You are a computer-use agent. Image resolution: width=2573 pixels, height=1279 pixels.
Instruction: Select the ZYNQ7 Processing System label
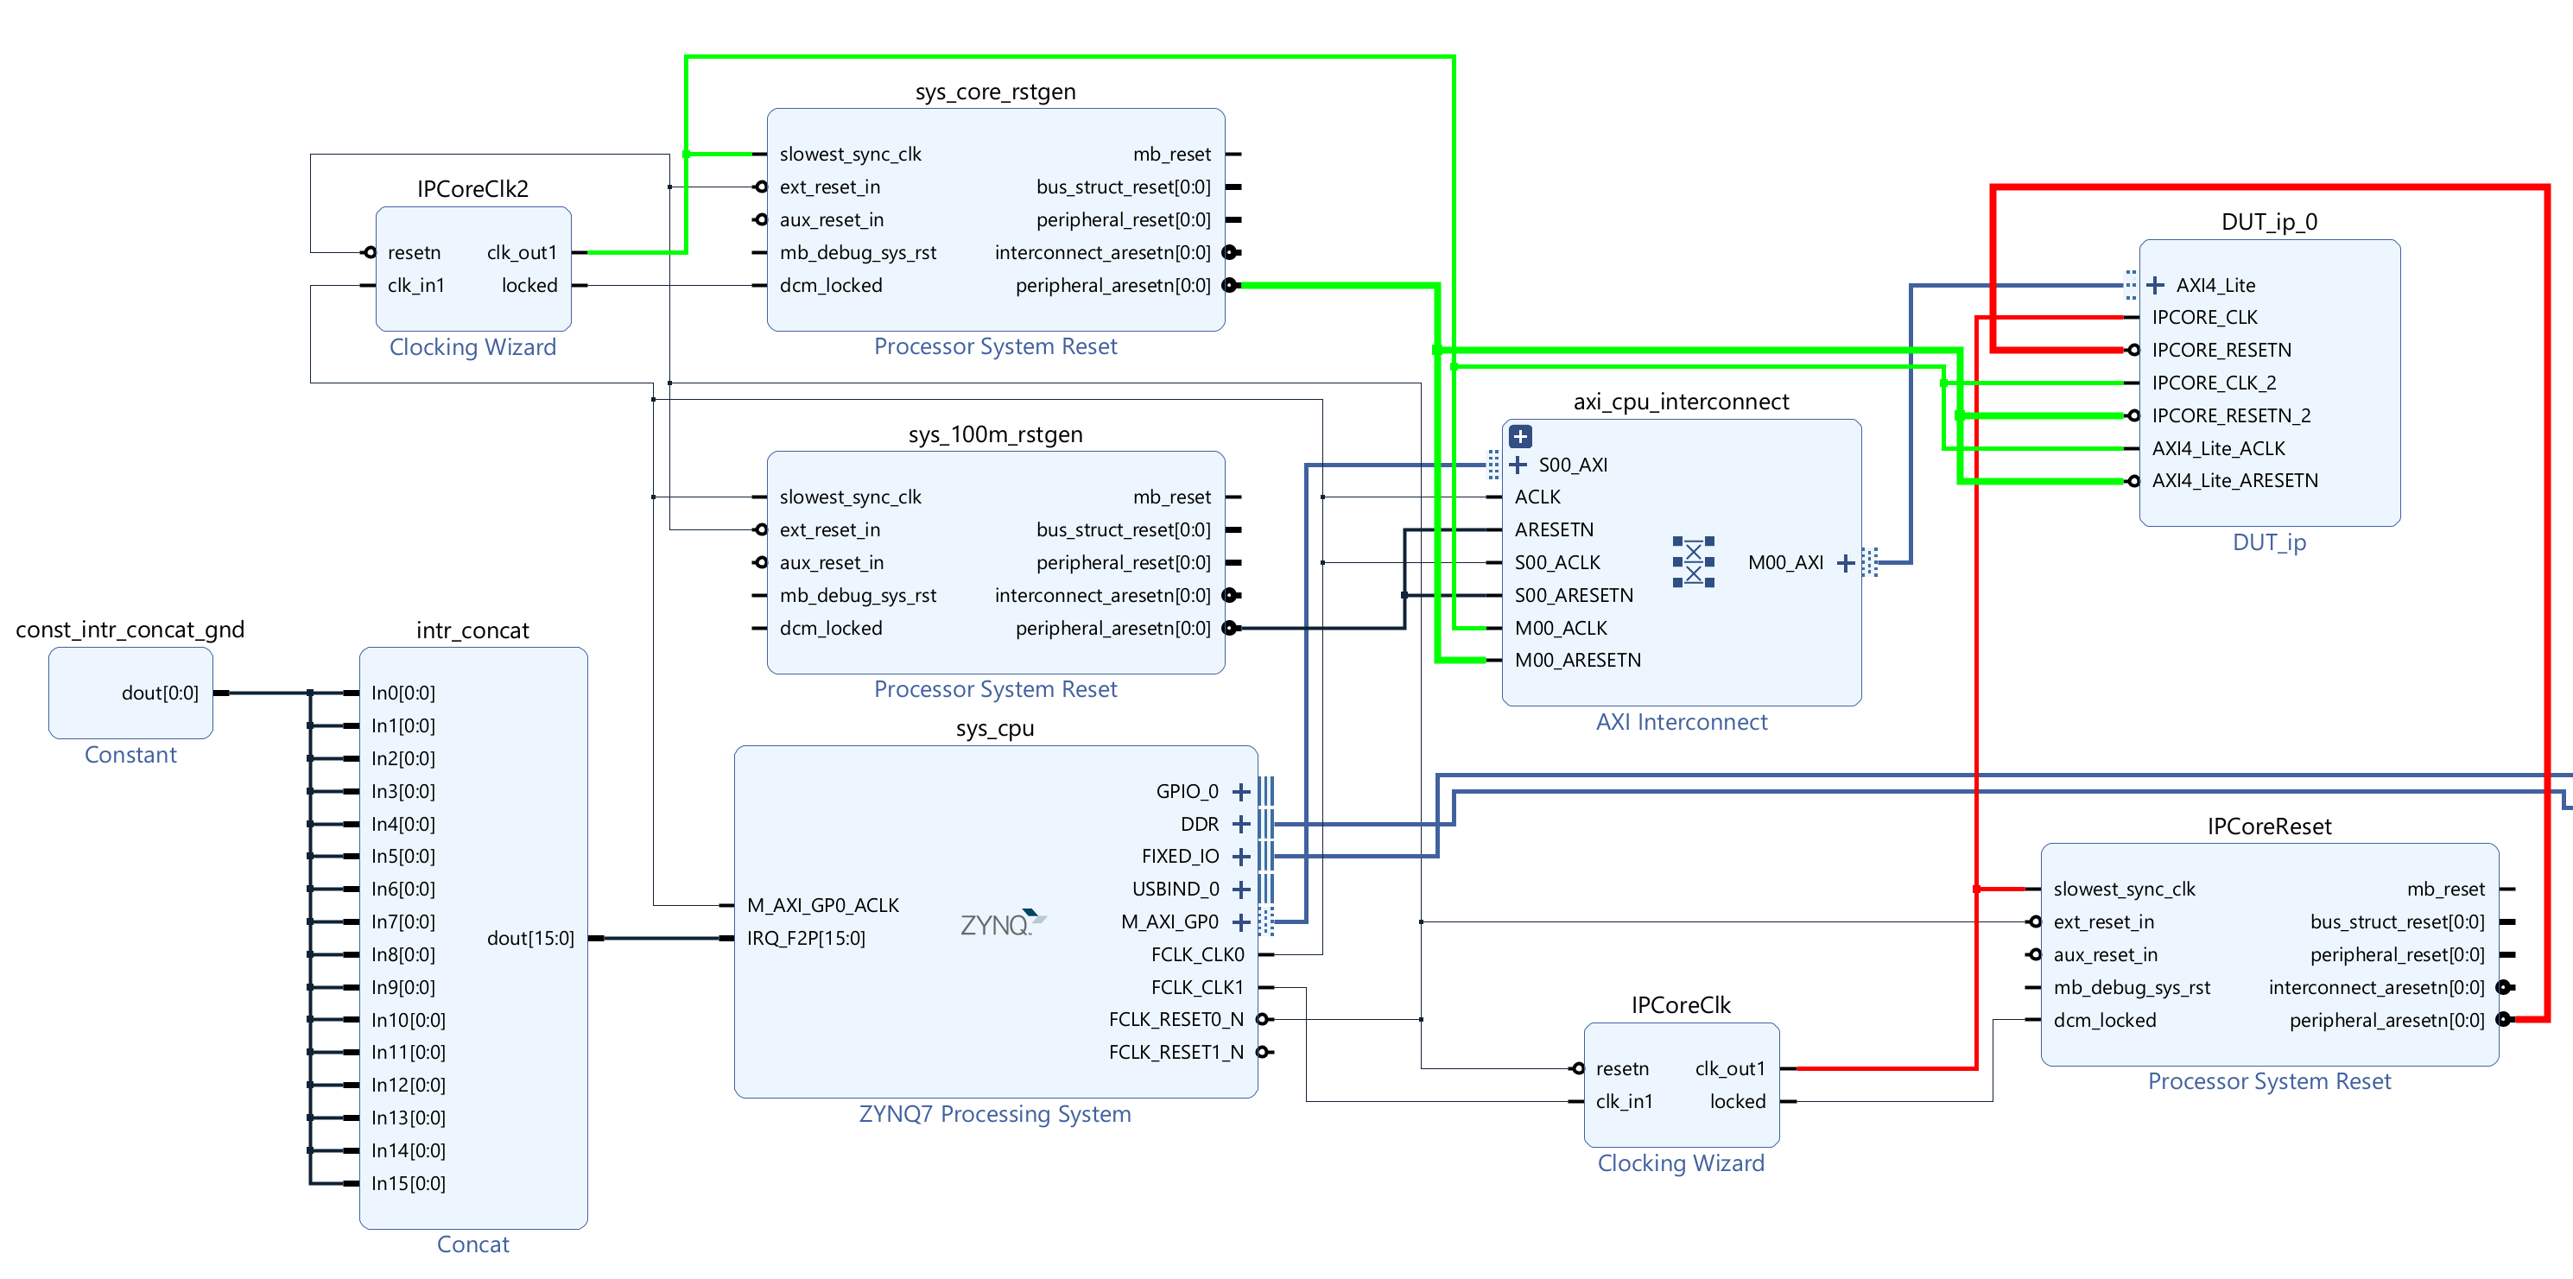[x=995, y=1114]
